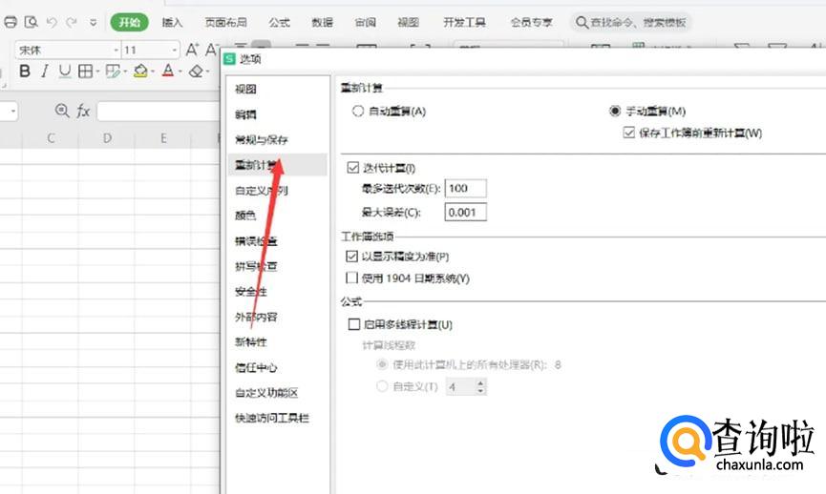Switch to the 页面布局 ribbon tab
The height and width of the screenshot is (494, 826).
[x=226, y=22]
